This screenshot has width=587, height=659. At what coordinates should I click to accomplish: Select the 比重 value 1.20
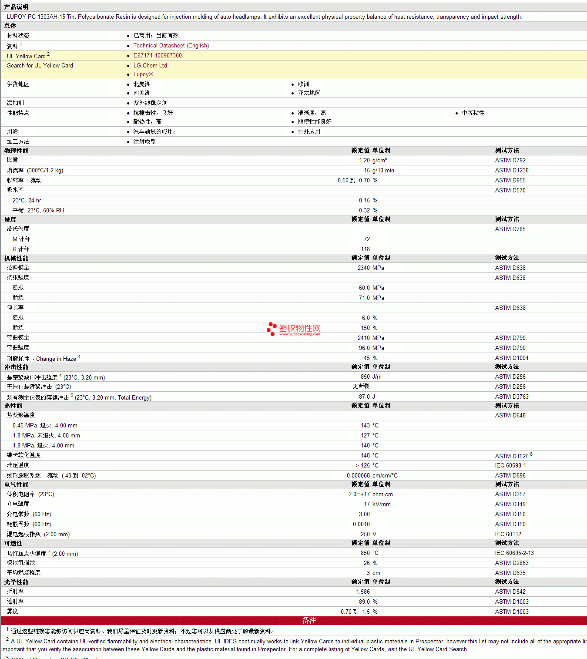[364, 160]
